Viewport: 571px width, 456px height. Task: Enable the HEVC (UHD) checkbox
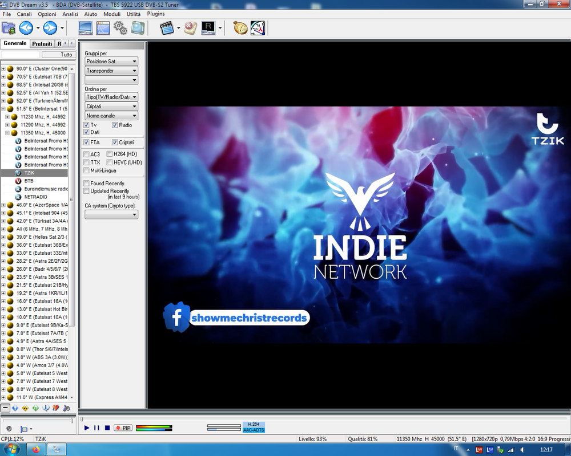(x=109, y=162)
